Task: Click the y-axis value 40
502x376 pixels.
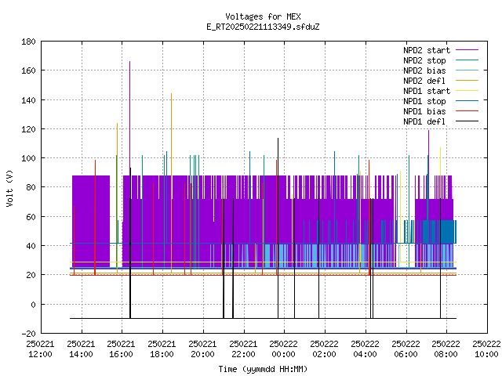Action: pos(31,246)
